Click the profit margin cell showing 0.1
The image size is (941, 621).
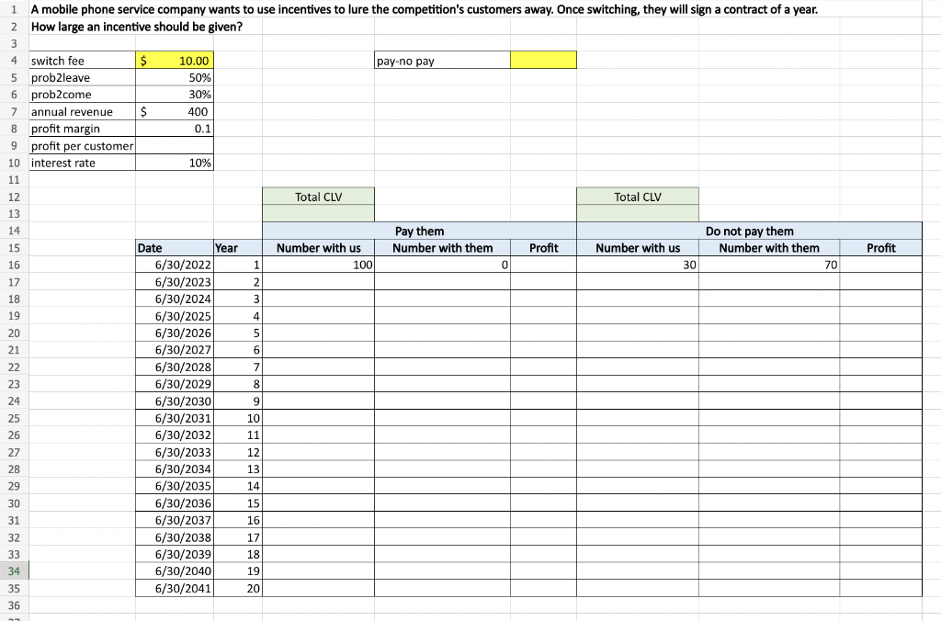point(175,129)
